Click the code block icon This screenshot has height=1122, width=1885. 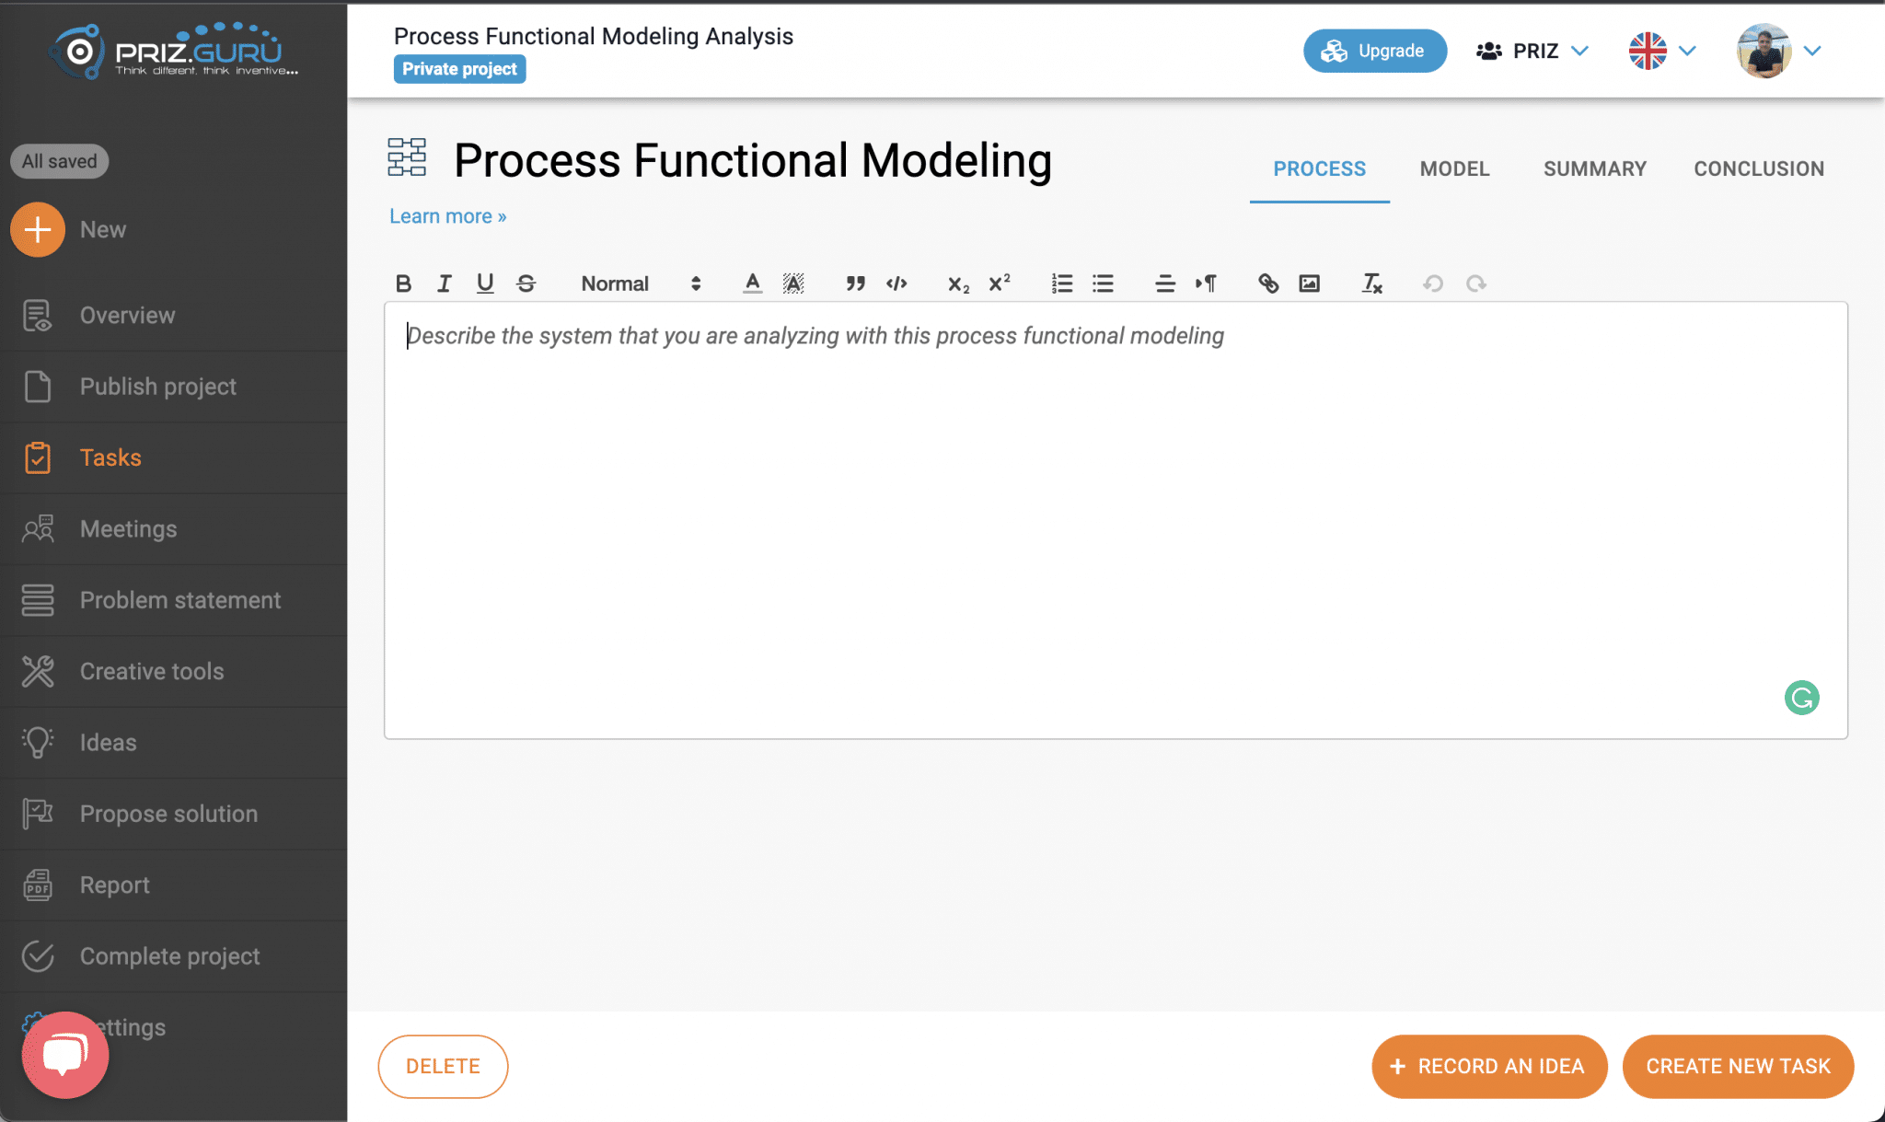[x=896, y=283]
